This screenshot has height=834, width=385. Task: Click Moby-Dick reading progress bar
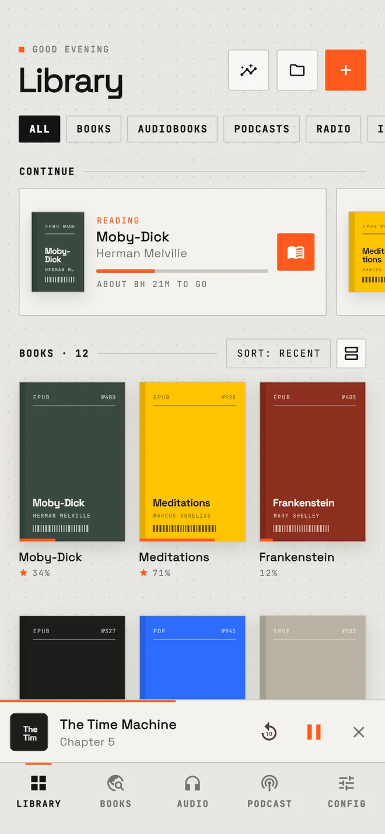(x=182, y=271)
